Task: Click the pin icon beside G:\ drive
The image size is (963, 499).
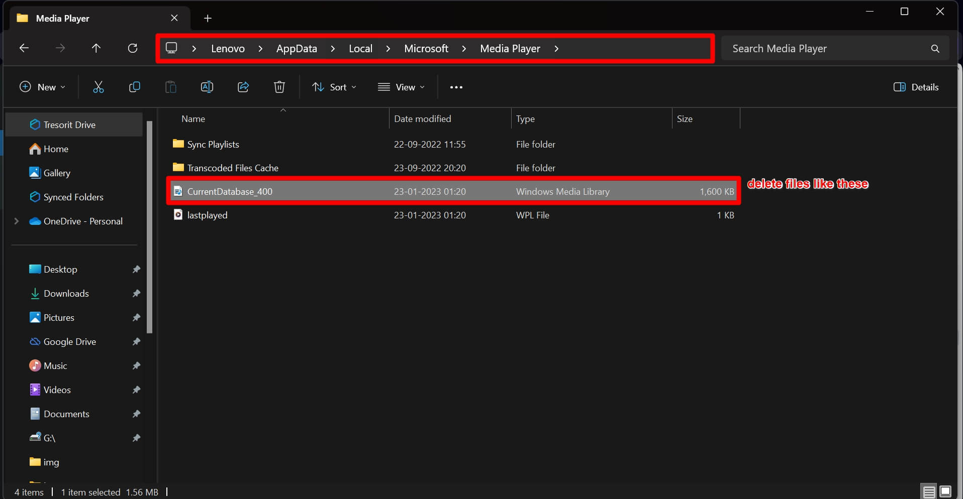Action: pyautogui.click(x=136, y=438)
